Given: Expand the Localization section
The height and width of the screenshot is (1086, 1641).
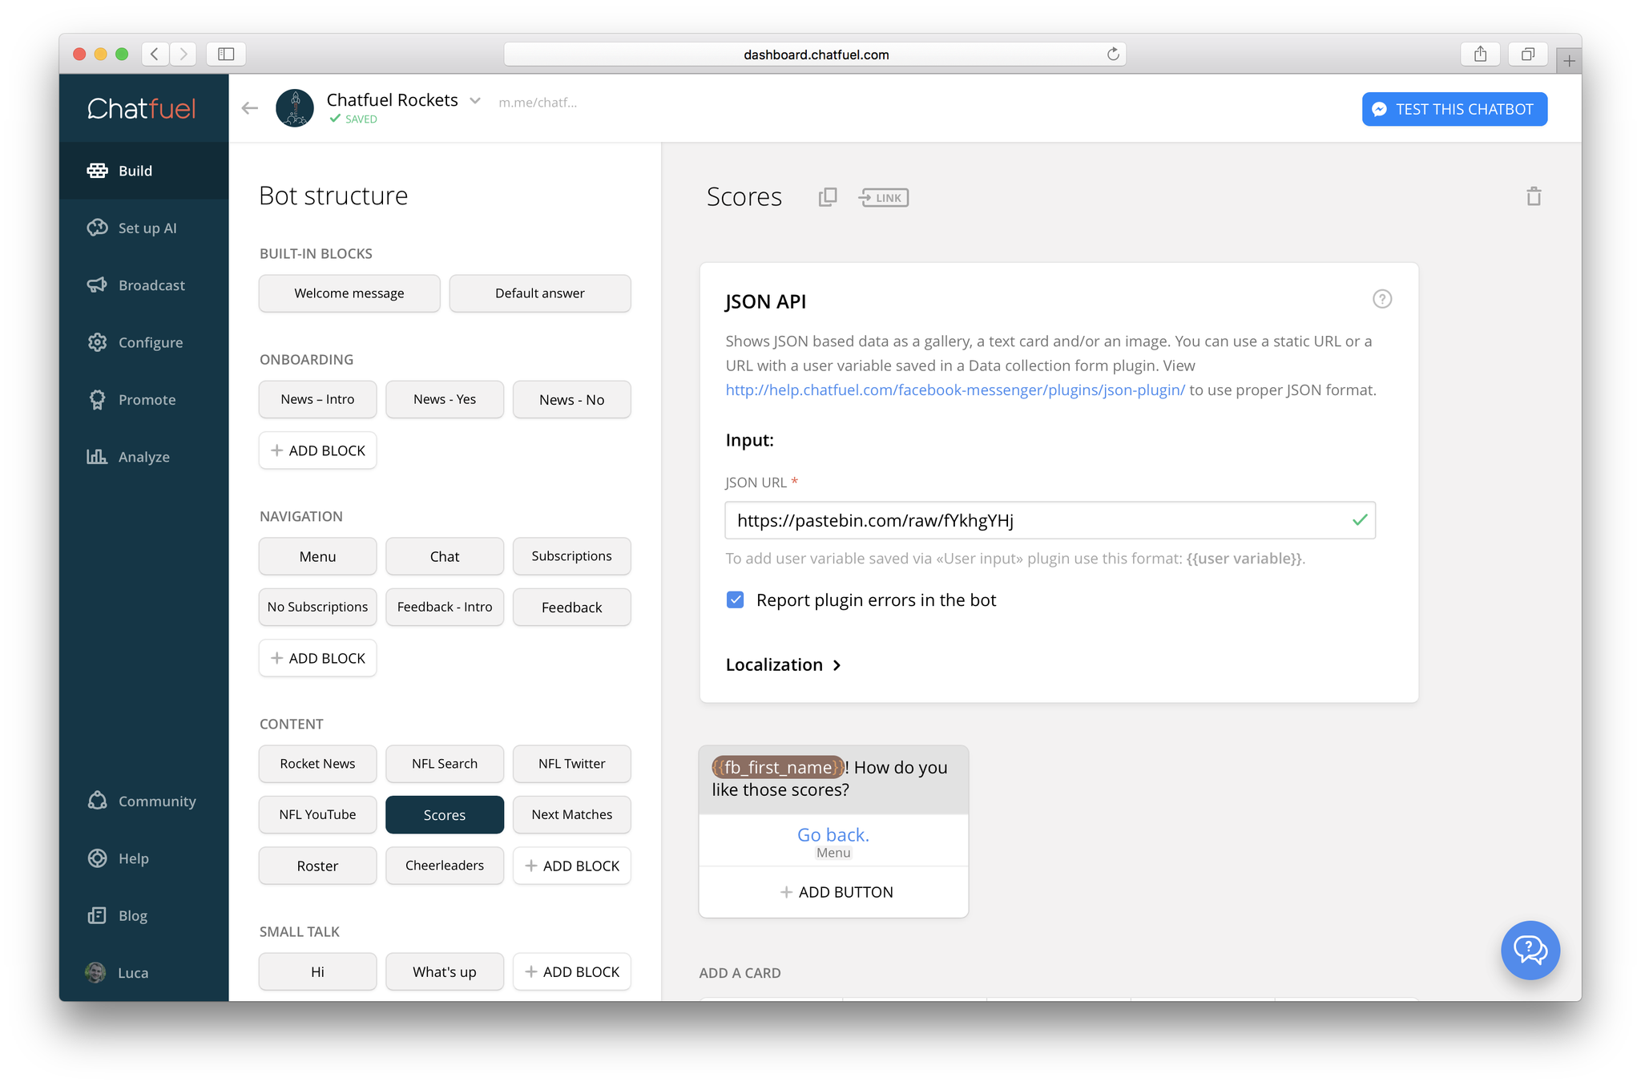Looking at the screenshot, I should (x=783, y=664).
